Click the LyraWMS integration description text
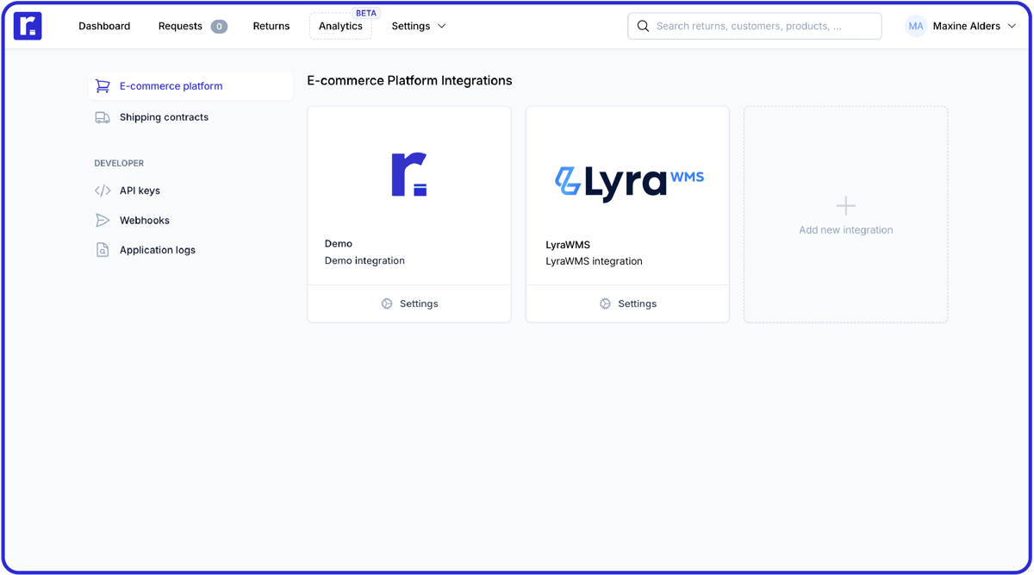The width and height of the screenshot is (1034, 575). point(594,261)
